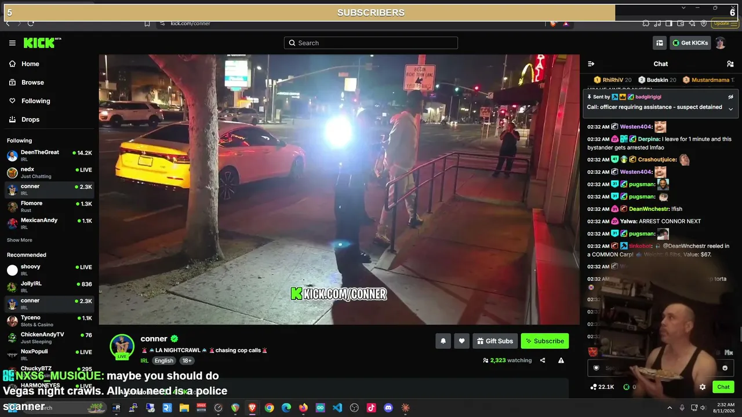Open Brave Leo AI sparkle icon
Image resolution: width=742 pixels, height=417 pixels.
[x=692, y=23]
